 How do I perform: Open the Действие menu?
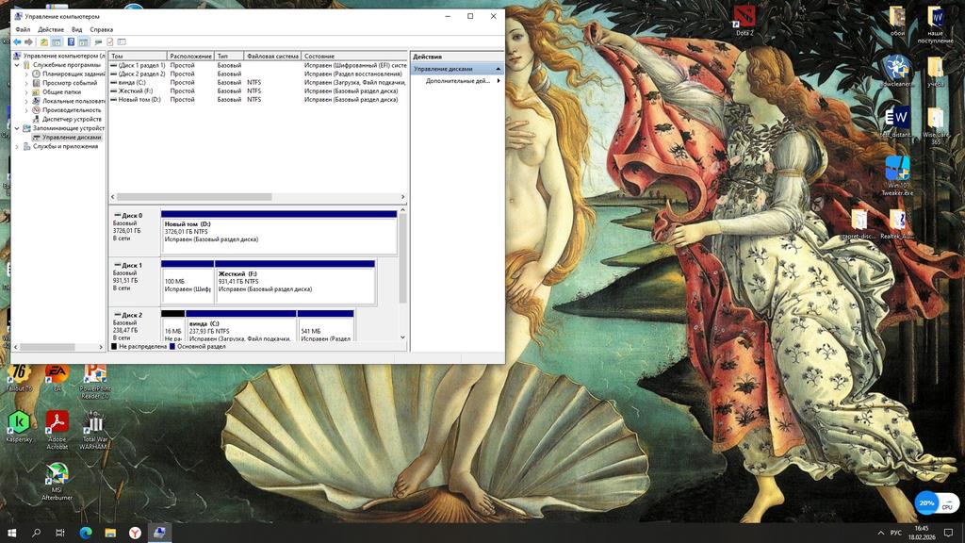[50, 29]
